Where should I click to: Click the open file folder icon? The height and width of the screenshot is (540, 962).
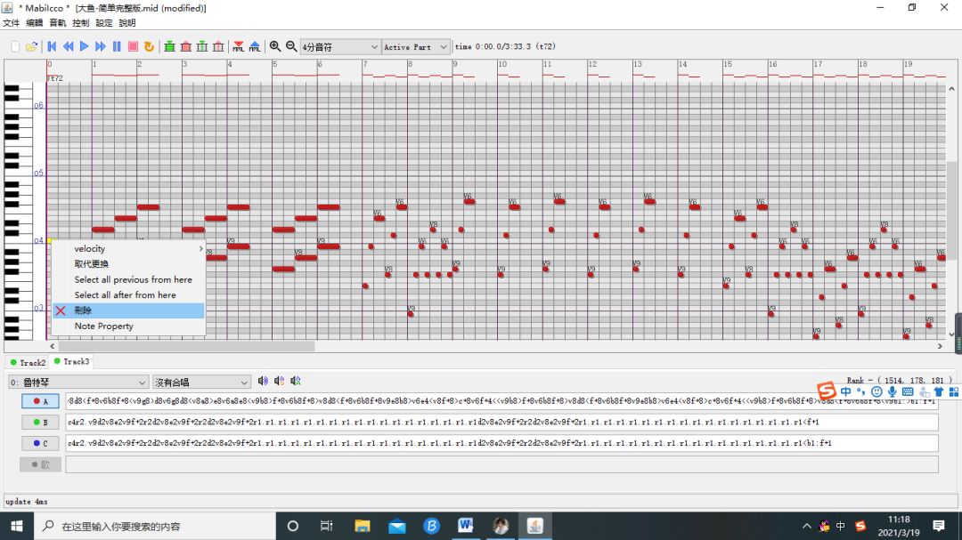click(x=31, y=46)
